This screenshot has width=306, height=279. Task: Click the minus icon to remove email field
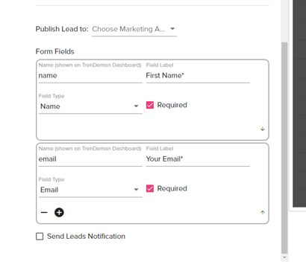pyautogui.click(x=44, y=212)
